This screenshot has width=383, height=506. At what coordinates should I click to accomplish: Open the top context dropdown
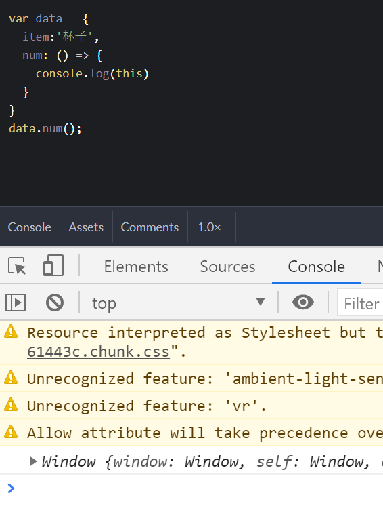179,303
